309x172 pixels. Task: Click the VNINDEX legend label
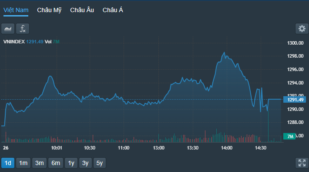pyautogui.click(x=14, y=42)
